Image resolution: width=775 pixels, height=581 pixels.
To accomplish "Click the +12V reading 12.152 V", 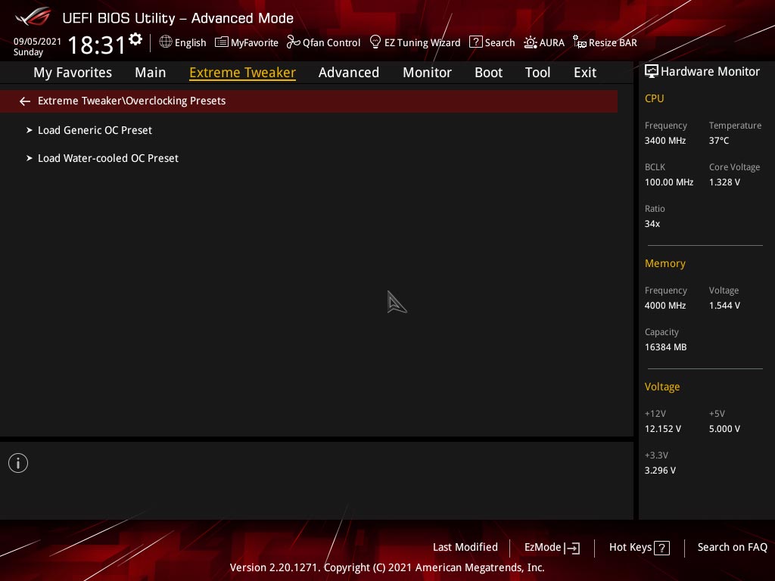I will tap(662, 429).
